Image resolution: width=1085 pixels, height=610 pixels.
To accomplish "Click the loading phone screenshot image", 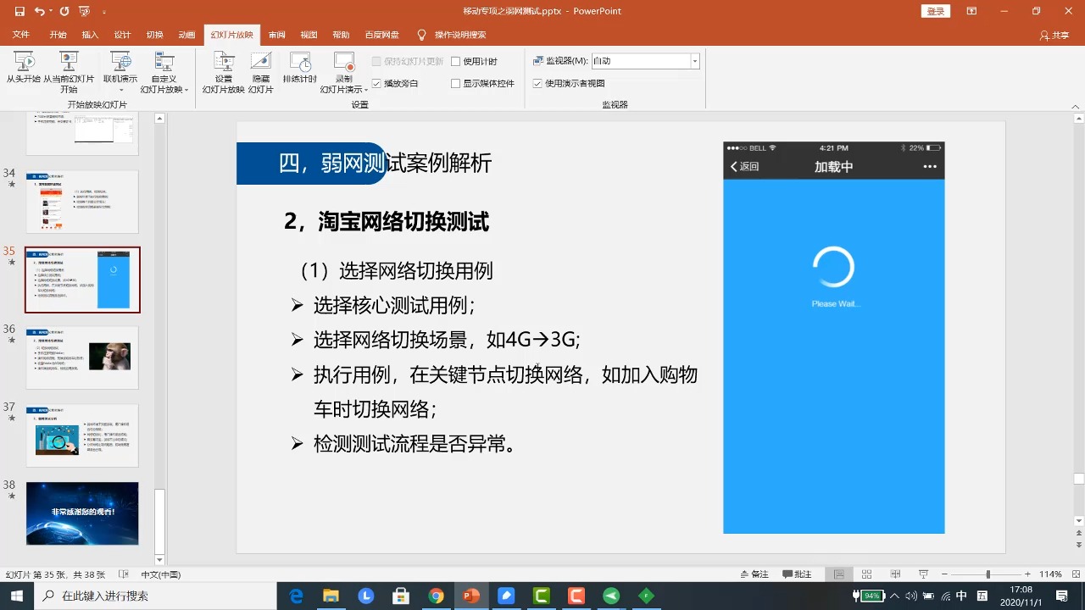I will coord(833,337).
